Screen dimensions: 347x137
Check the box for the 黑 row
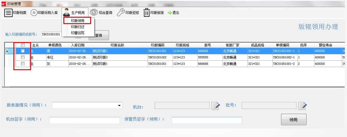click(x=23, y=51)
